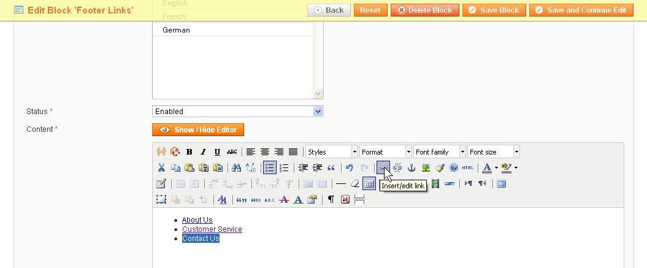Click the Help question mark icon
Screen dimensions: 647x268
pos(453,167)
